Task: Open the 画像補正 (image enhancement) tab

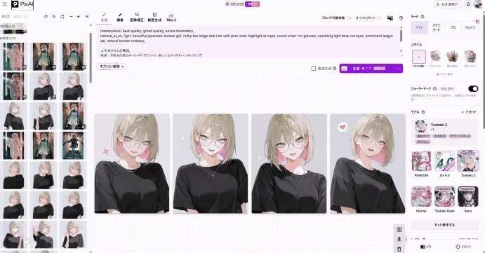Action: [137, 18]
